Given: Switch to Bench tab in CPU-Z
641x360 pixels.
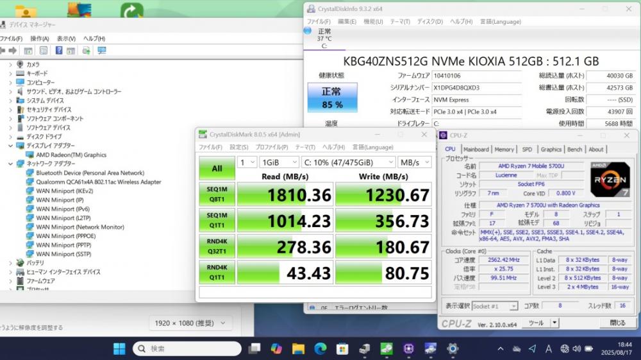Looking at the screenshot, I should click(574, 150).
